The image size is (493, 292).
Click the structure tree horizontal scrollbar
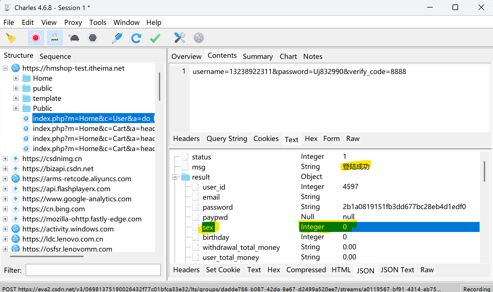click(x=47, y=256)
